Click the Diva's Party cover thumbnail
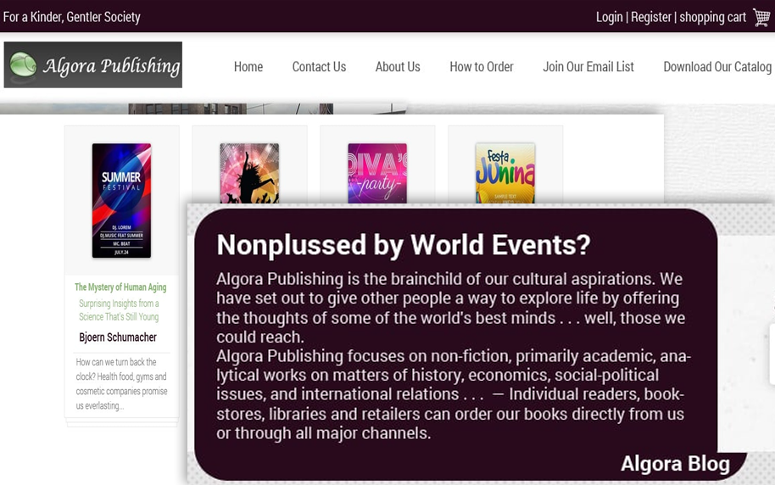 click(x=377, y=174)
